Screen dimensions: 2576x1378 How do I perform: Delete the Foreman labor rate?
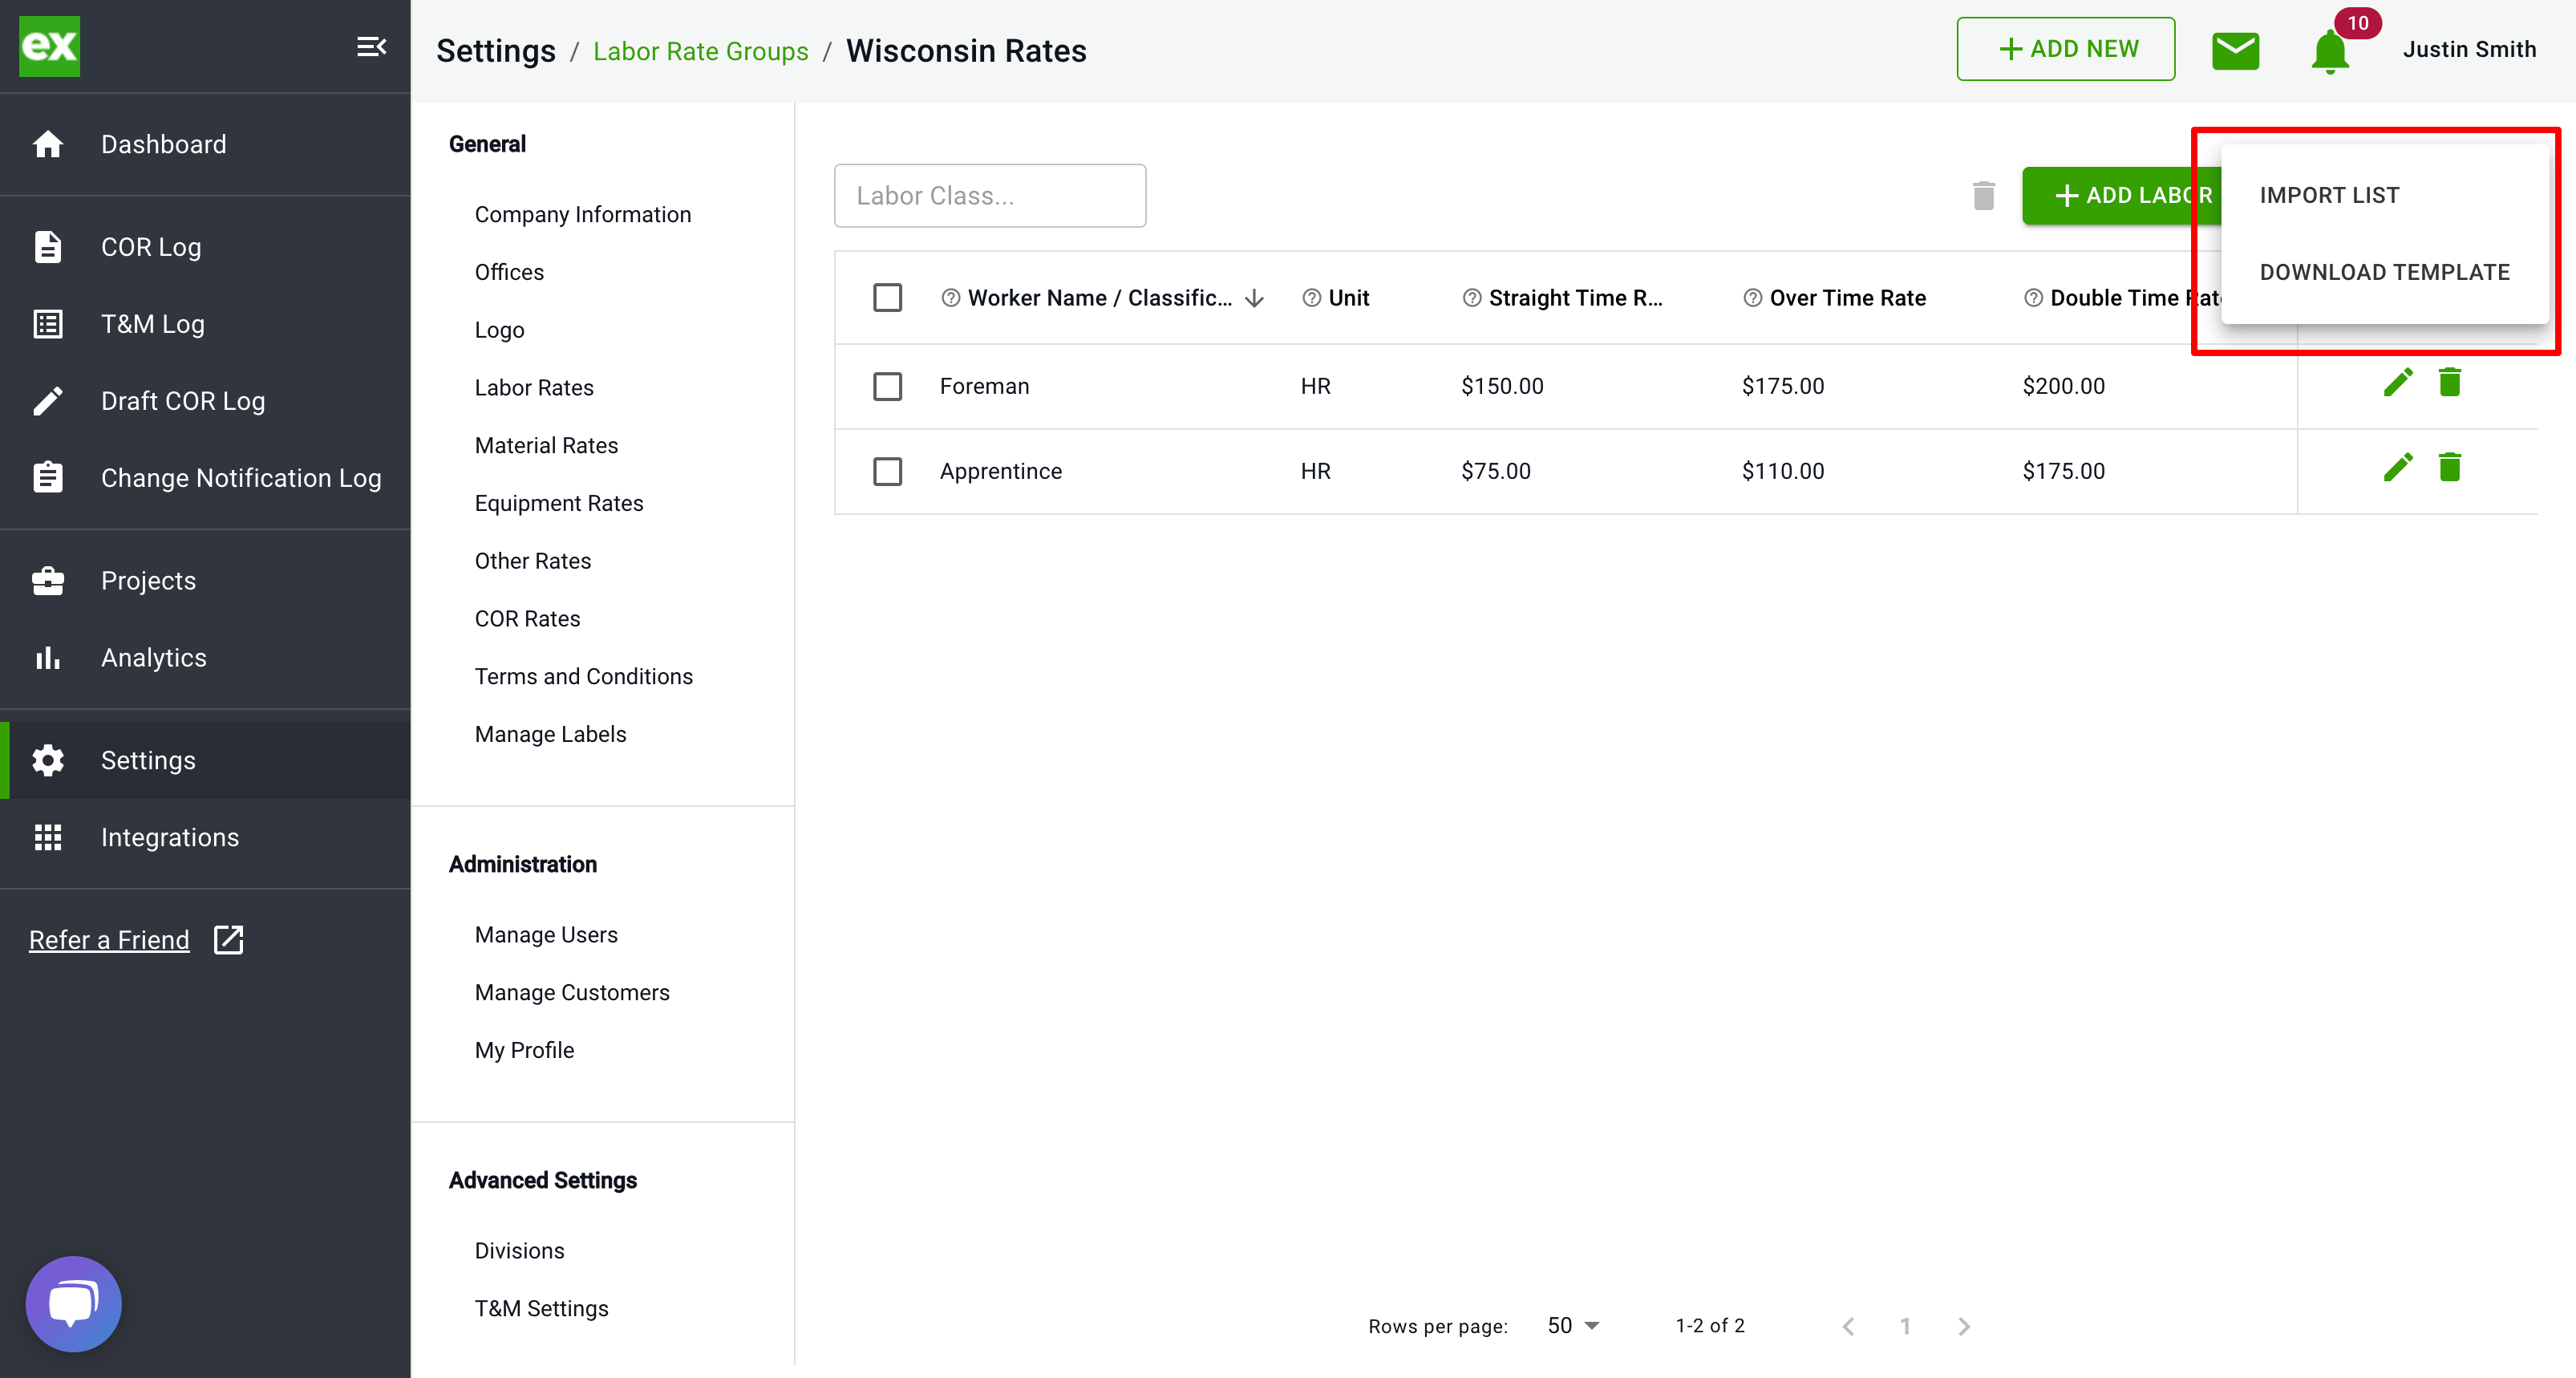2449,382
